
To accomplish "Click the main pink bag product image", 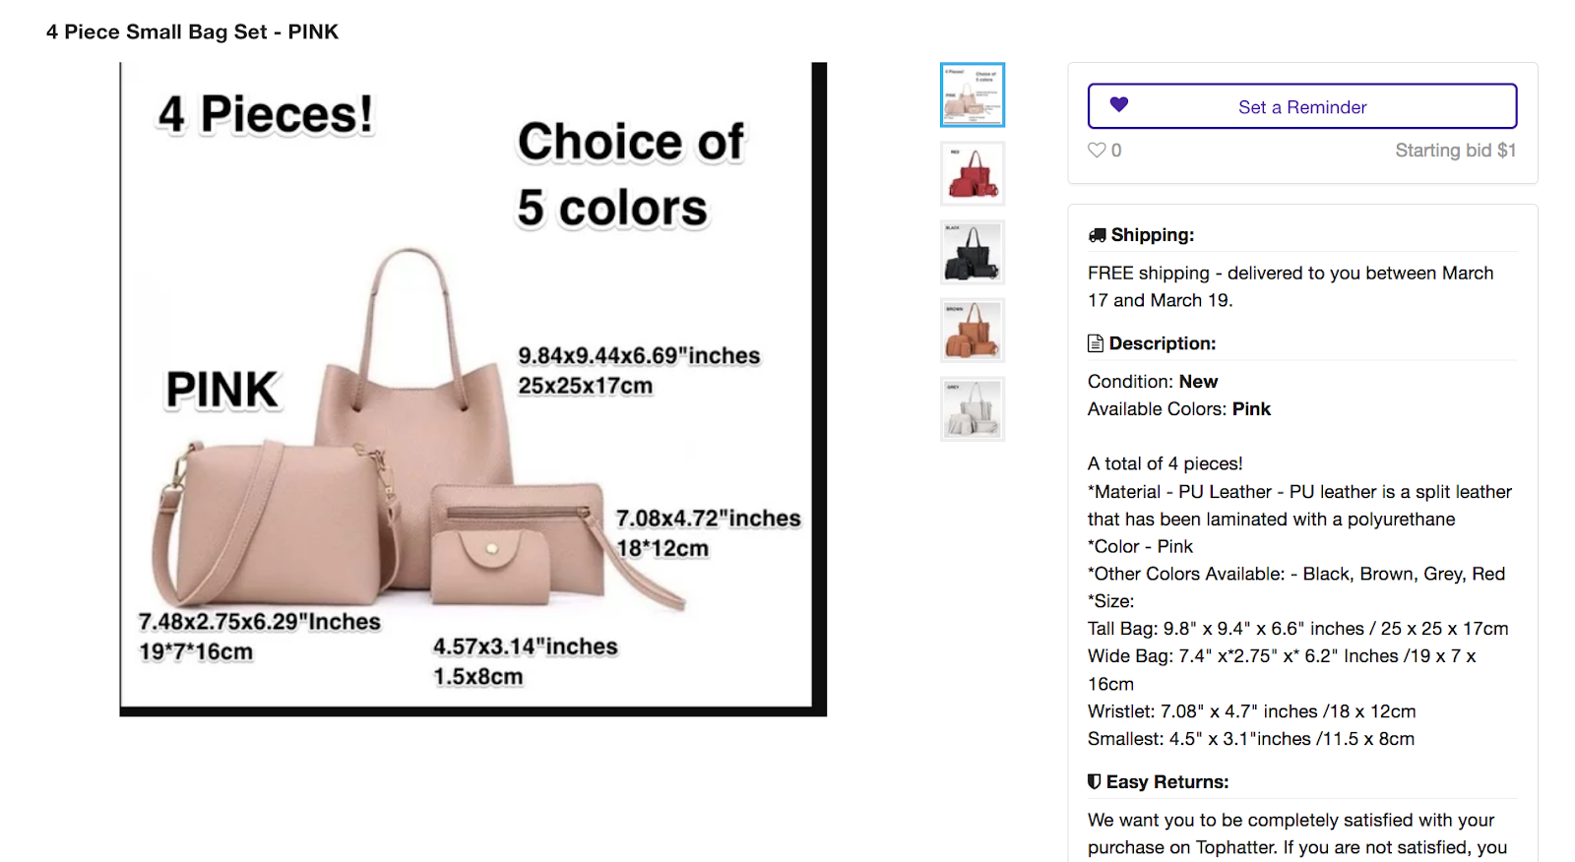I will [x=472, y=389].
